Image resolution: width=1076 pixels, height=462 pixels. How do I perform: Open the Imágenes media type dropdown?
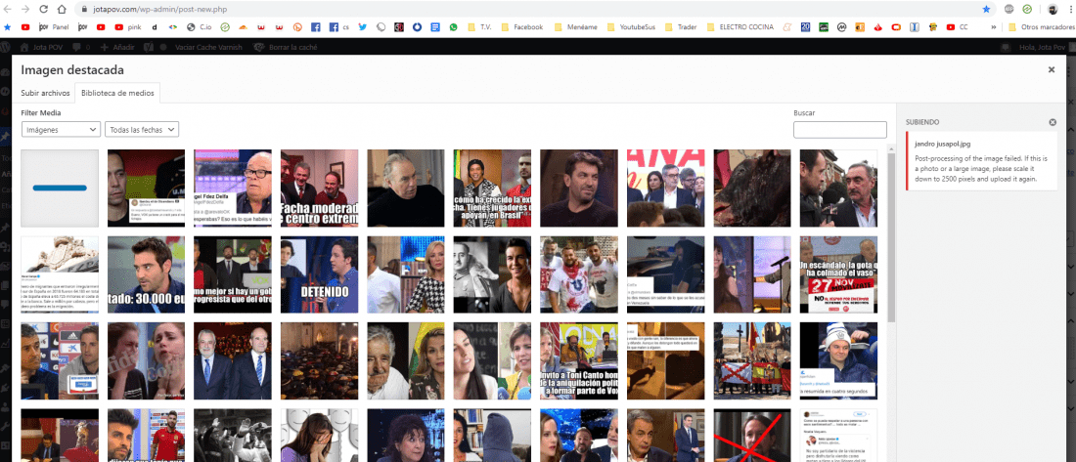tap(61, 129)
